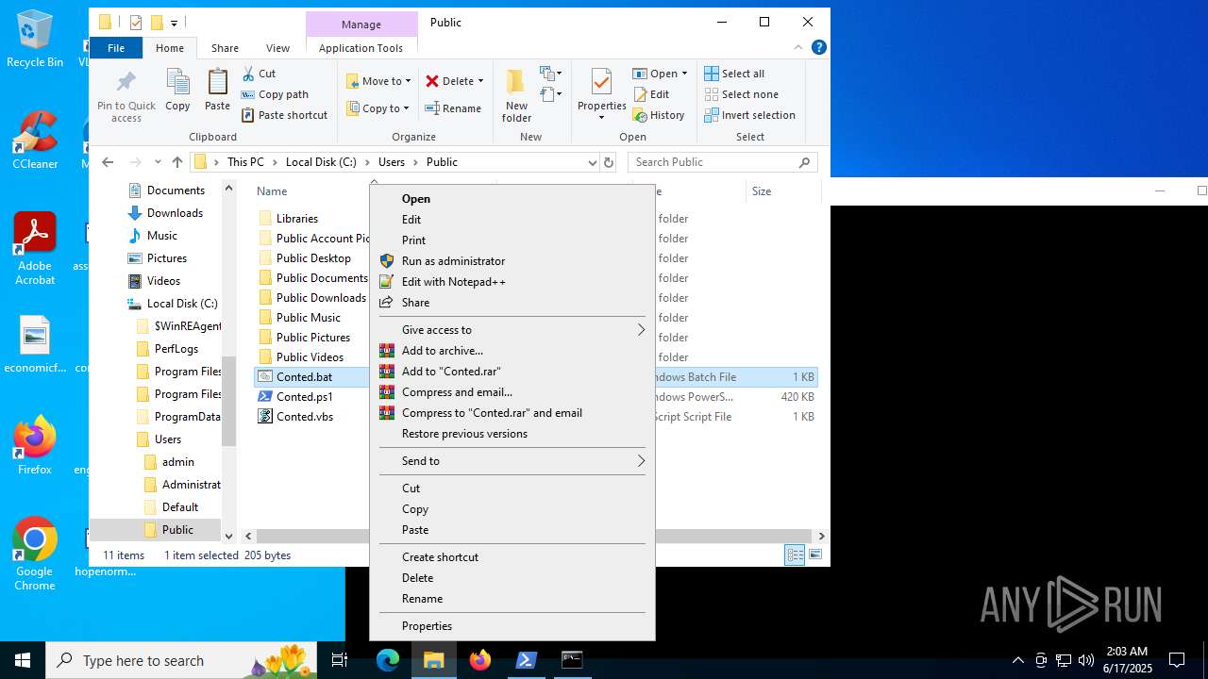Expand the address bar history dropdown
The image size is (1208, 679).
tap(592, 162)
